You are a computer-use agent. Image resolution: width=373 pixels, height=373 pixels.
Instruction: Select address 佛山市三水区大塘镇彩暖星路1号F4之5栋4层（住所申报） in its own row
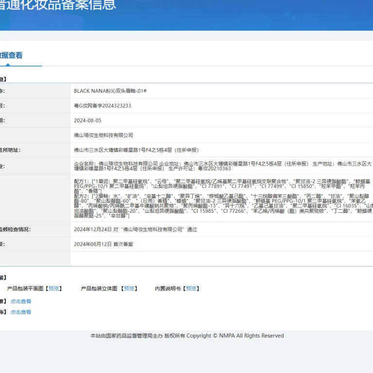pyautogui.click(x=136, y=150)
